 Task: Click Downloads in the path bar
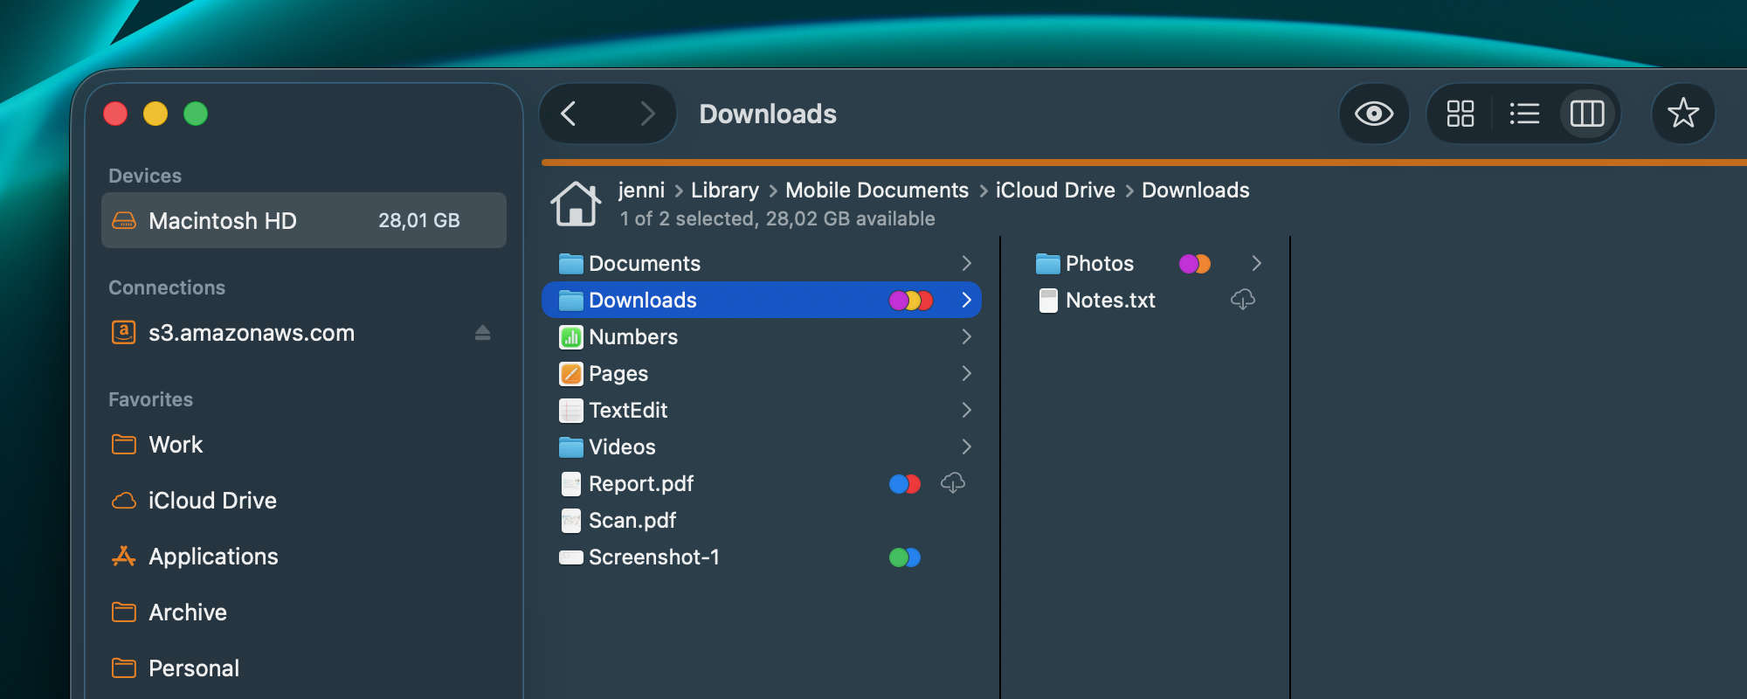tap(1196, 190)
